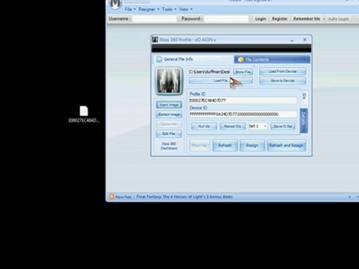Click the Xbox 360 Dashboard label

click(169, 146)
